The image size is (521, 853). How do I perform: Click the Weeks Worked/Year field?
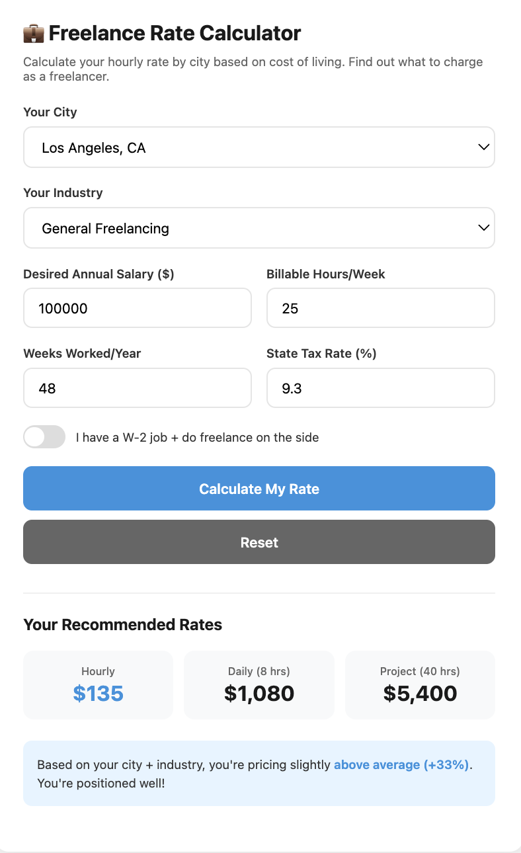pos(137,387)
